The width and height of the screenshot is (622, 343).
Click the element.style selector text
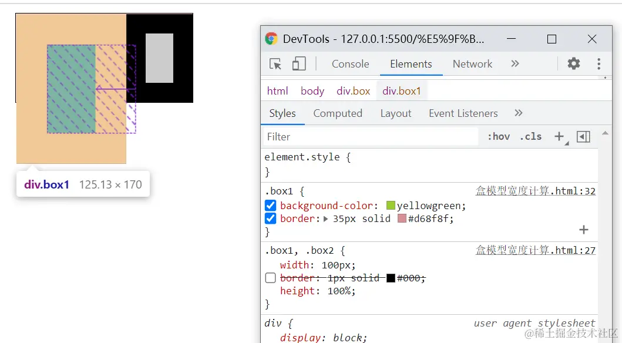click(x=302, y=157)
